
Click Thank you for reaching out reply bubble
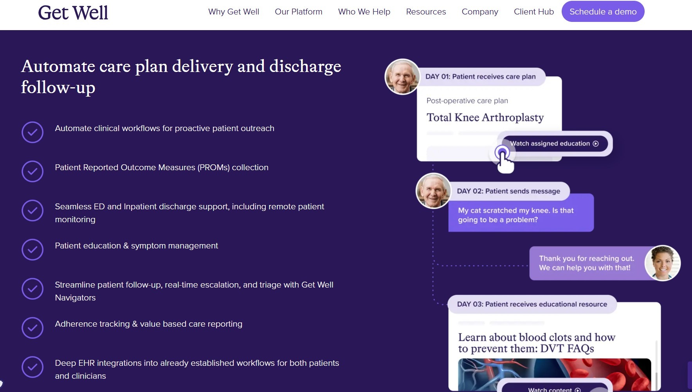tap(587, 263)
